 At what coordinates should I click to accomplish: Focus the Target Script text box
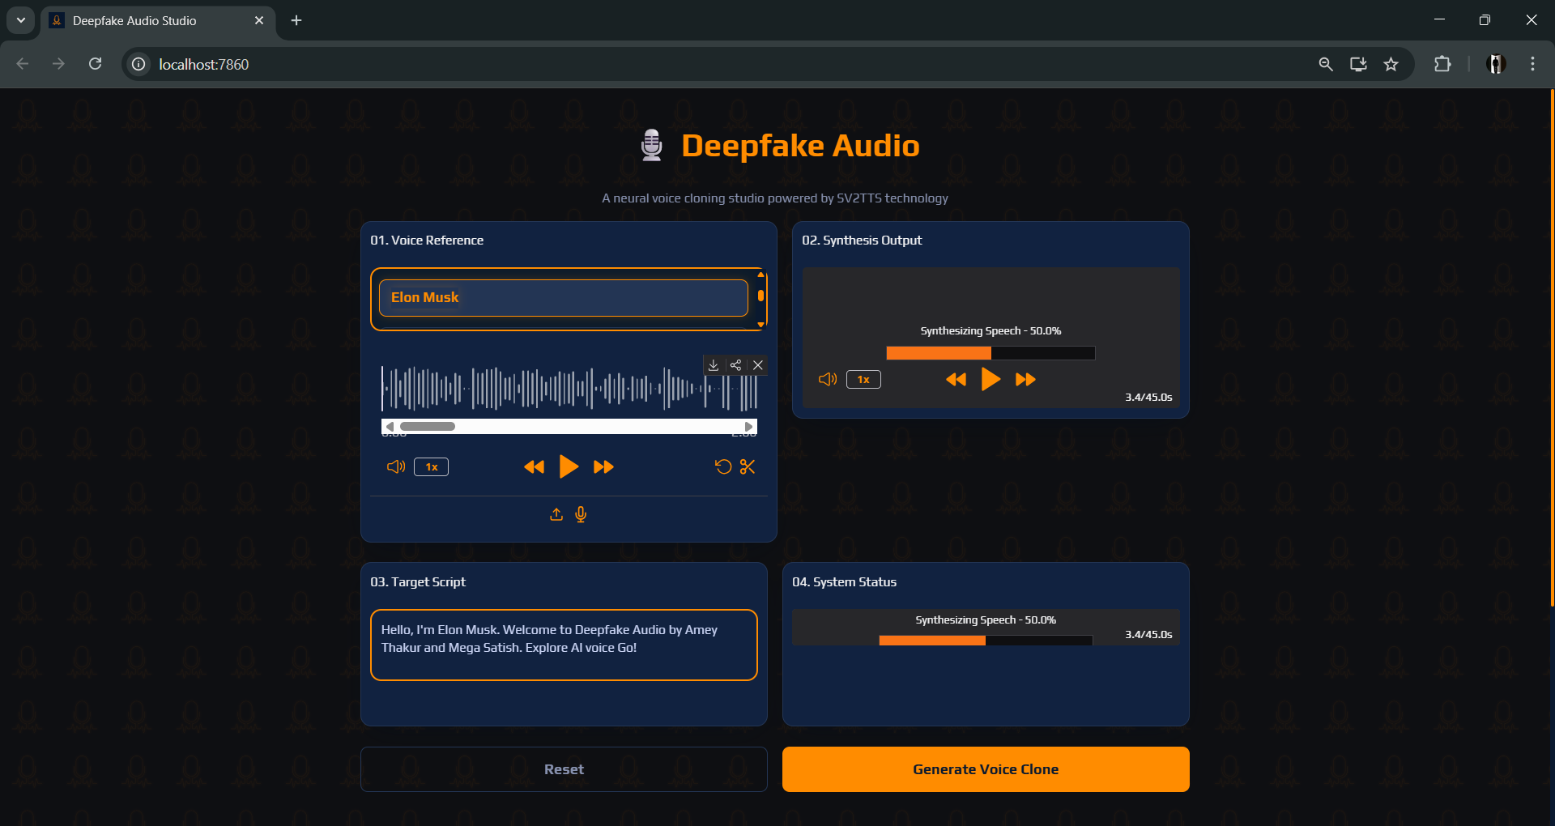(x=564, y=645)
